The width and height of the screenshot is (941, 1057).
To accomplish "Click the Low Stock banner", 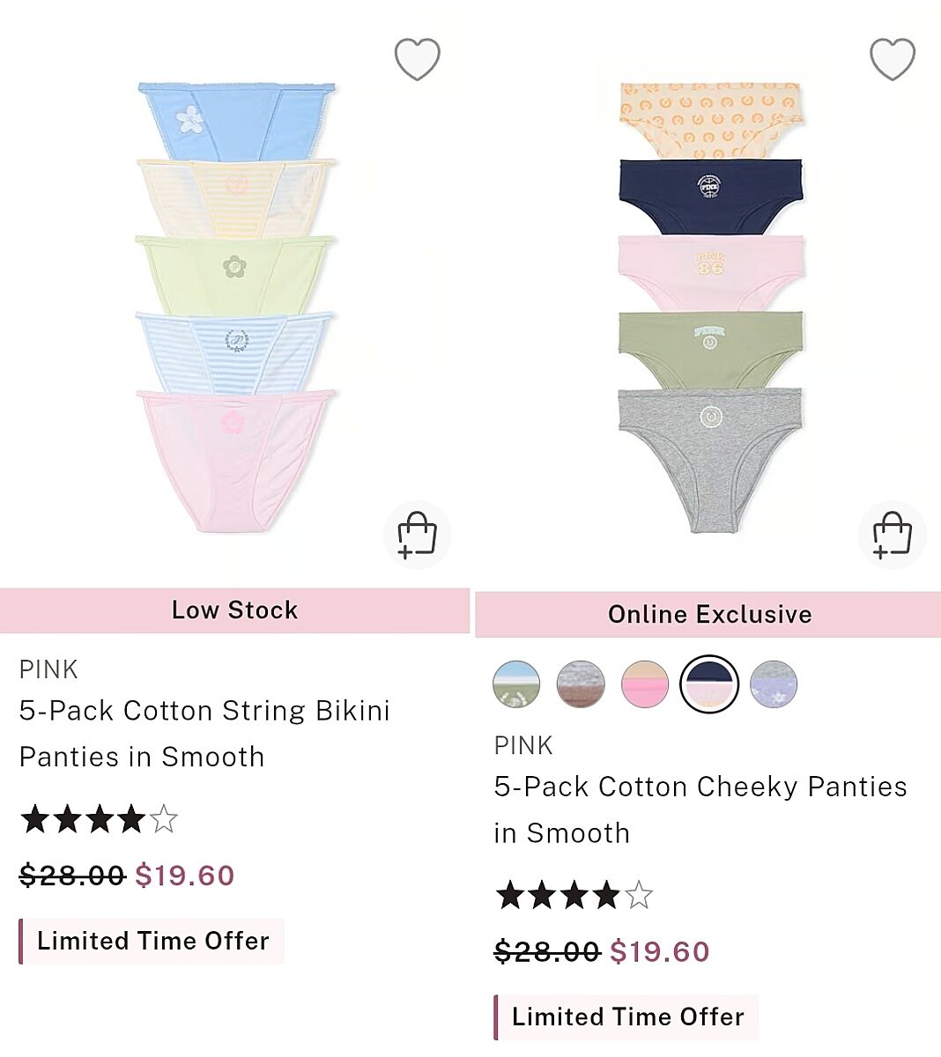I will [x=234, y=610].
